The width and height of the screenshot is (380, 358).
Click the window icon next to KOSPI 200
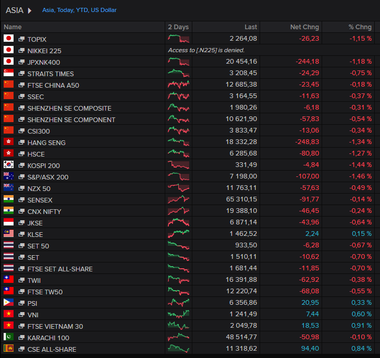click(21, 165)
